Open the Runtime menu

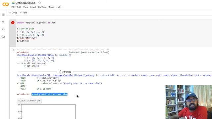pos(42,7)
